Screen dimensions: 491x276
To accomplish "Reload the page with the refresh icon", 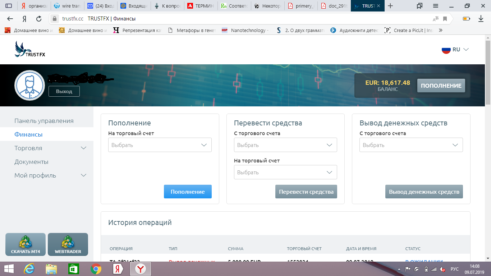I will 39,19.
